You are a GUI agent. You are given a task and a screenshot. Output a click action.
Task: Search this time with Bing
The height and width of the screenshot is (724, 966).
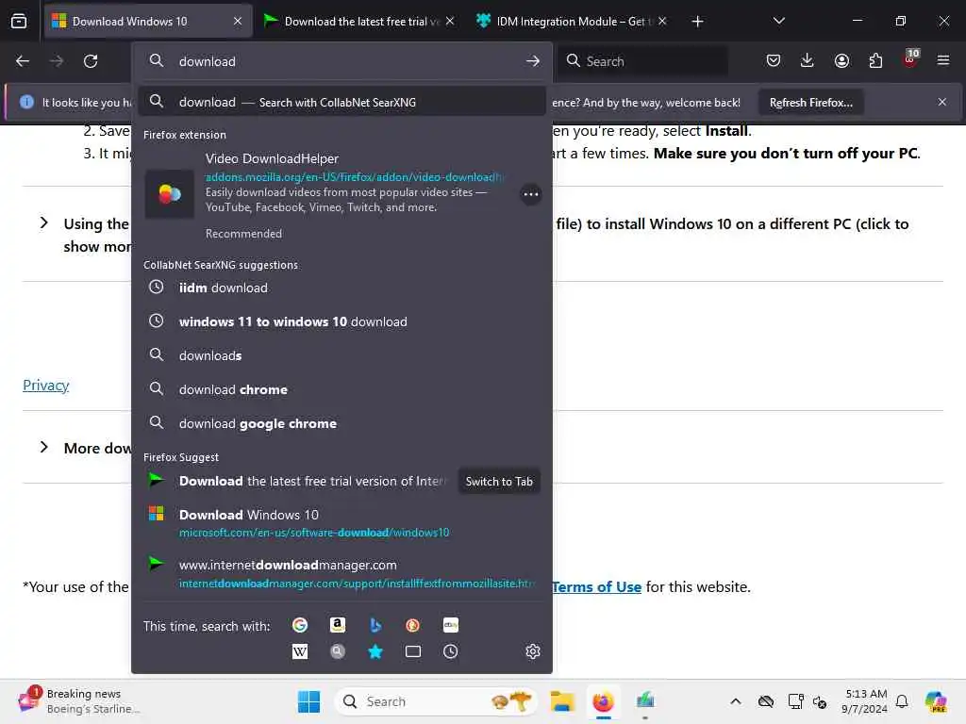(x=375, y=625)
